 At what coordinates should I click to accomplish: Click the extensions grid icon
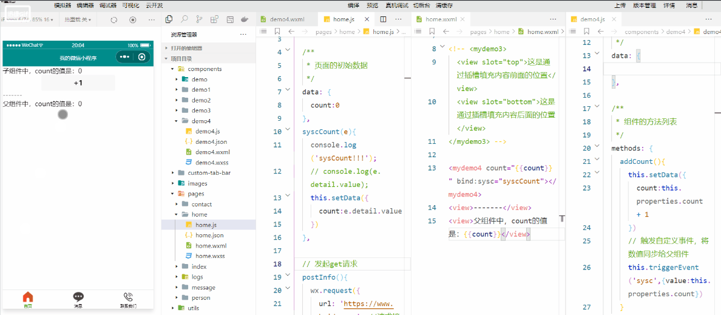214,19
